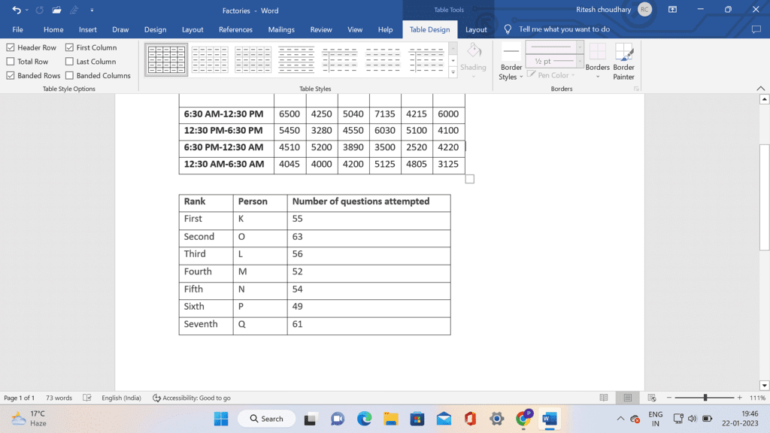The height and width of the screenshot is (433, 770).
Task: Uncheck the Banded Rows checkbox
Action: [11, 76]
